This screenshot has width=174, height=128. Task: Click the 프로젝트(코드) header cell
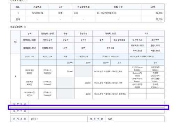(x=137, y=46)
